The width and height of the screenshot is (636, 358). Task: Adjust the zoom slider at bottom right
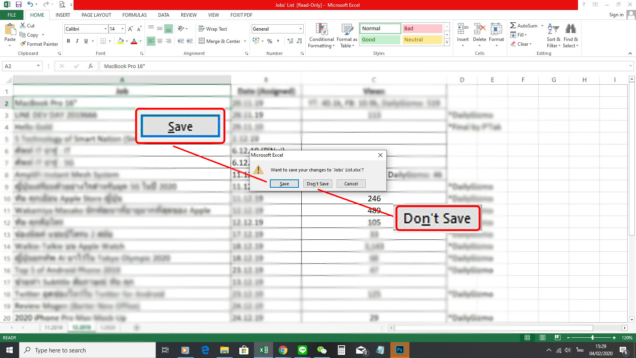(592, 337)
